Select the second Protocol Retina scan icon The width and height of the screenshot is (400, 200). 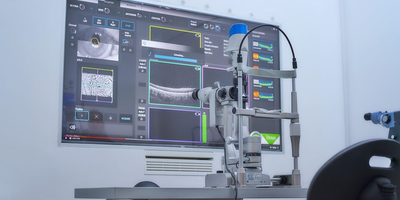[x=212, y=27]
